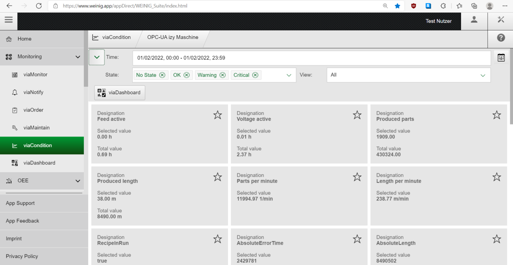Favorite the Feed active card
Viewport: 513px width, 265px height.
[x=218, y=115]
